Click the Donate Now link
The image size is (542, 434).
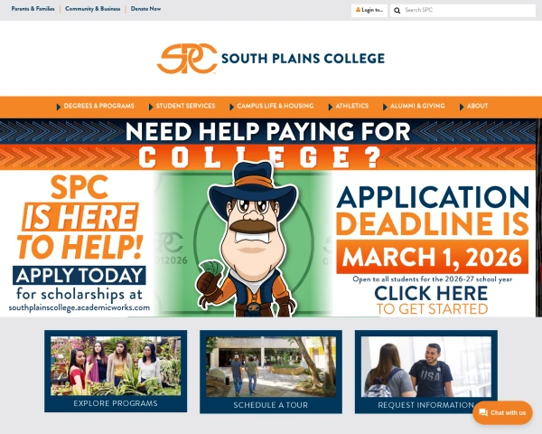tap(145, 9)
